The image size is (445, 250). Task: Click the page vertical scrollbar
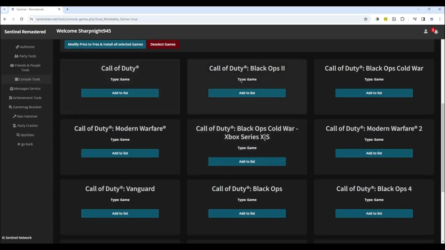pyautogui.click(x=443, y=148)
